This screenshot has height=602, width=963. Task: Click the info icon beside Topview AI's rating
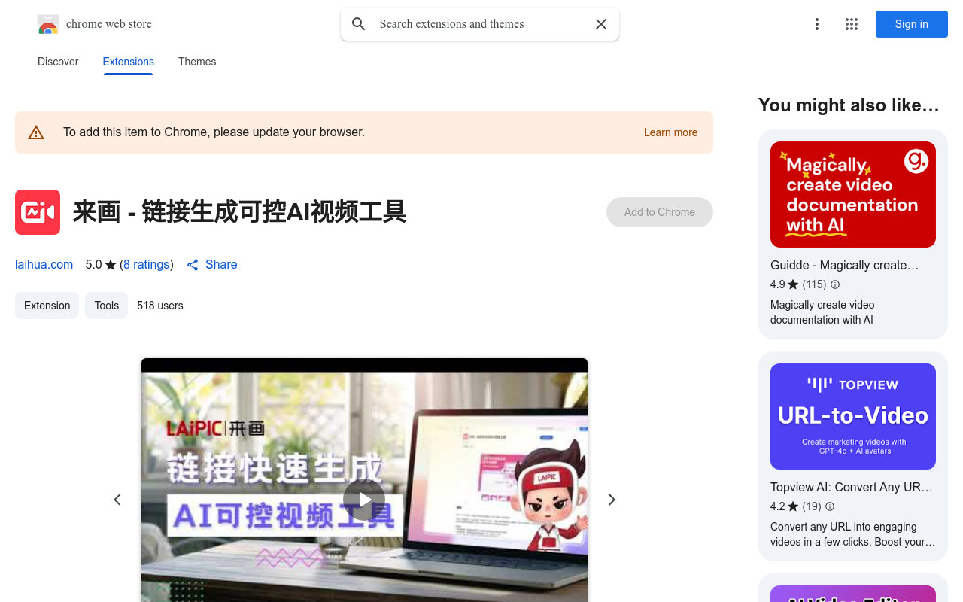pos(829,506)
